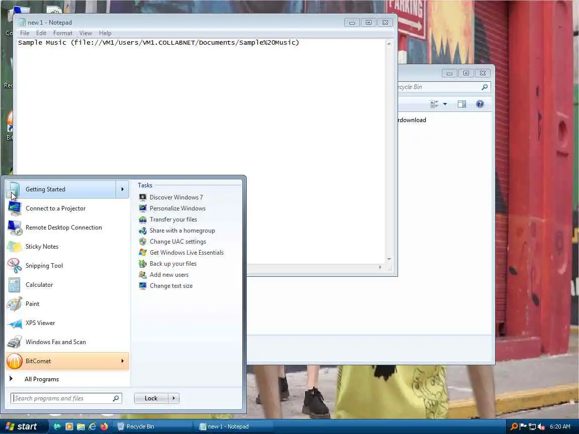Open the Snipping Tool
The image size is (579, 434).
[67, 266]
